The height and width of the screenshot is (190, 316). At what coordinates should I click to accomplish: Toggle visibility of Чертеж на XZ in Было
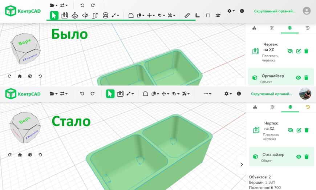(290, 51)
